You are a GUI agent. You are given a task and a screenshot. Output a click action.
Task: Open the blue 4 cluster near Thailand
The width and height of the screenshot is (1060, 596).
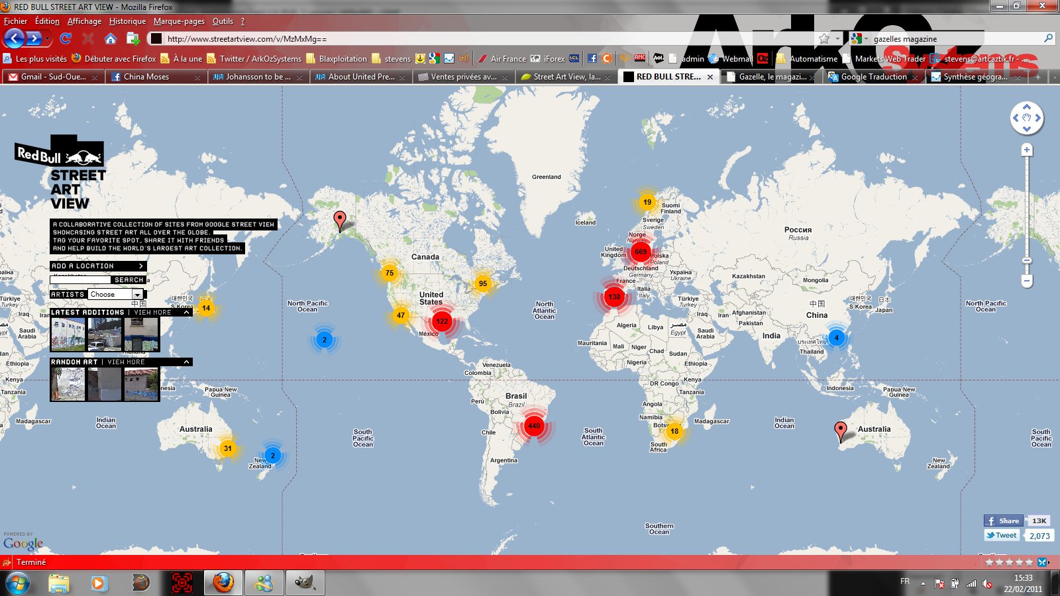tap(837, 338)
